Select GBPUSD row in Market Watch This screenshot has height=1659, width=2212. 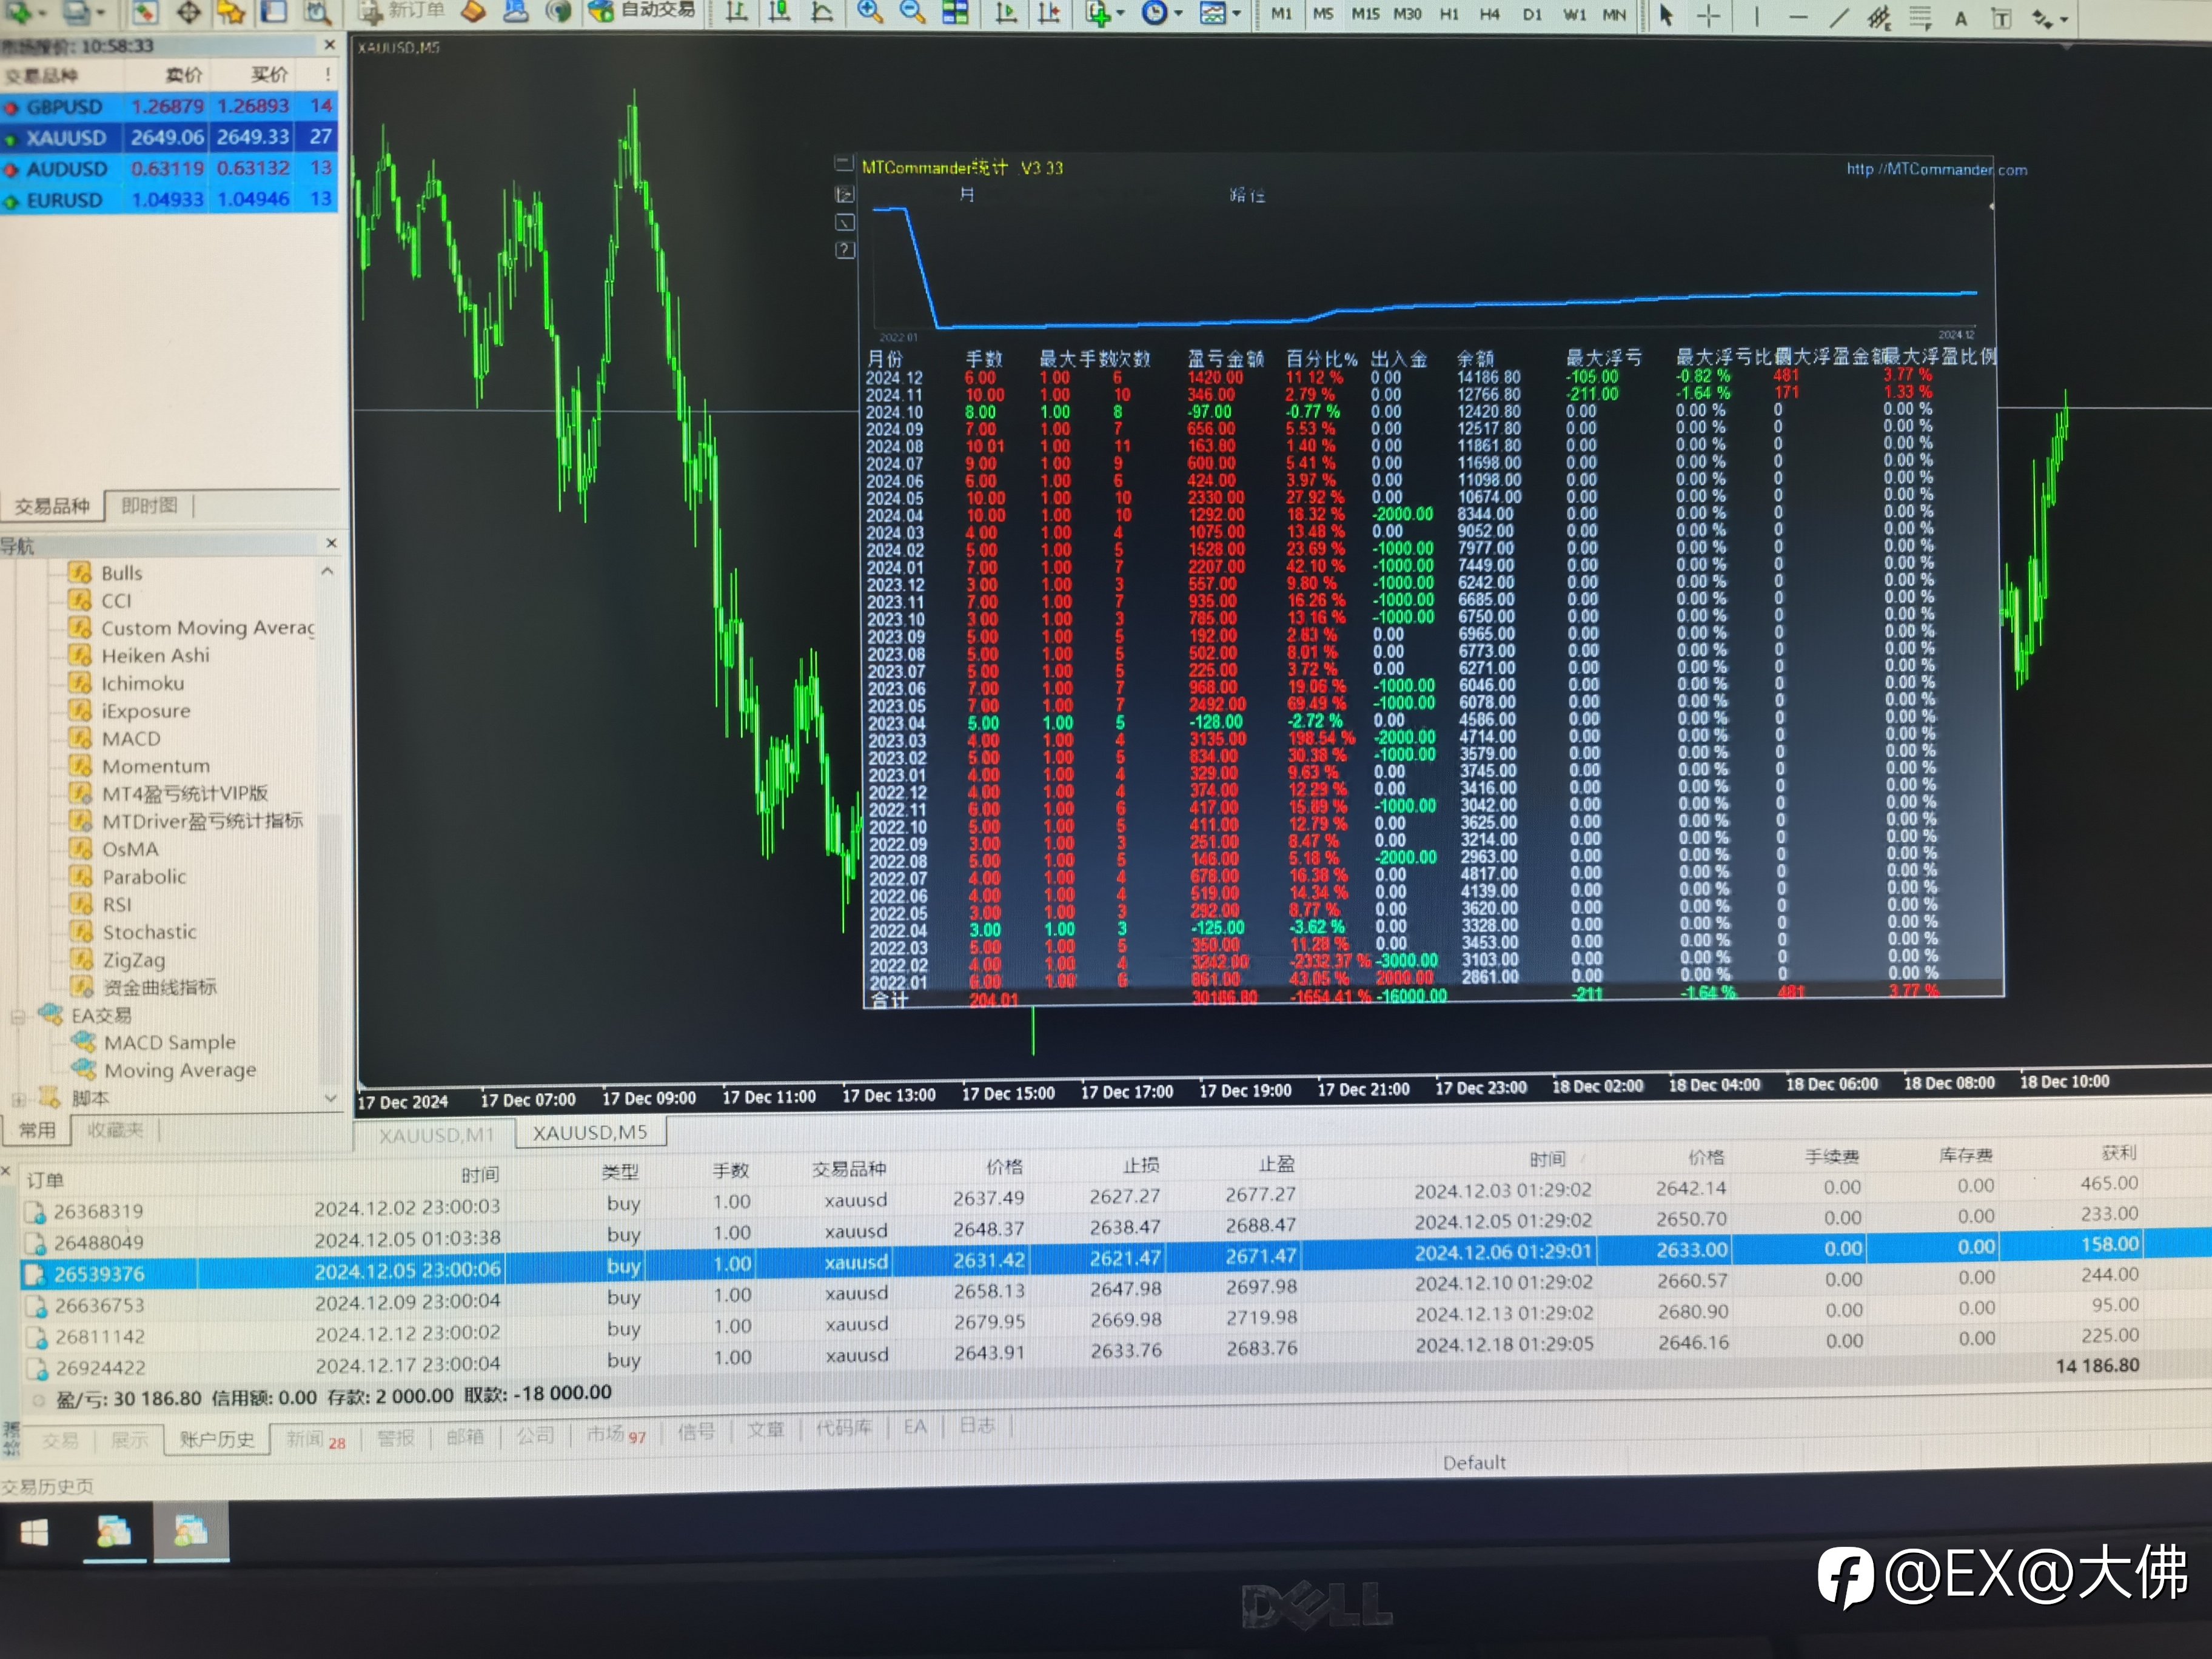(169, 106)
